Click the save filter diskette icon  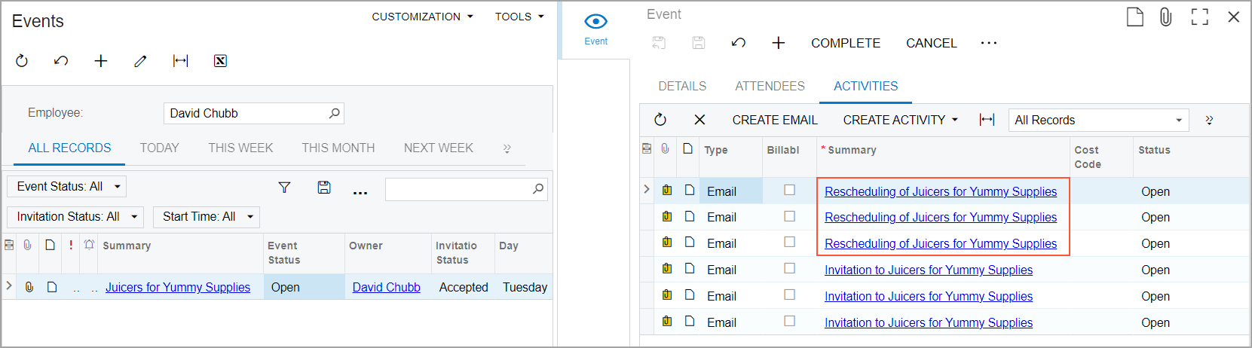coord(324,188)
